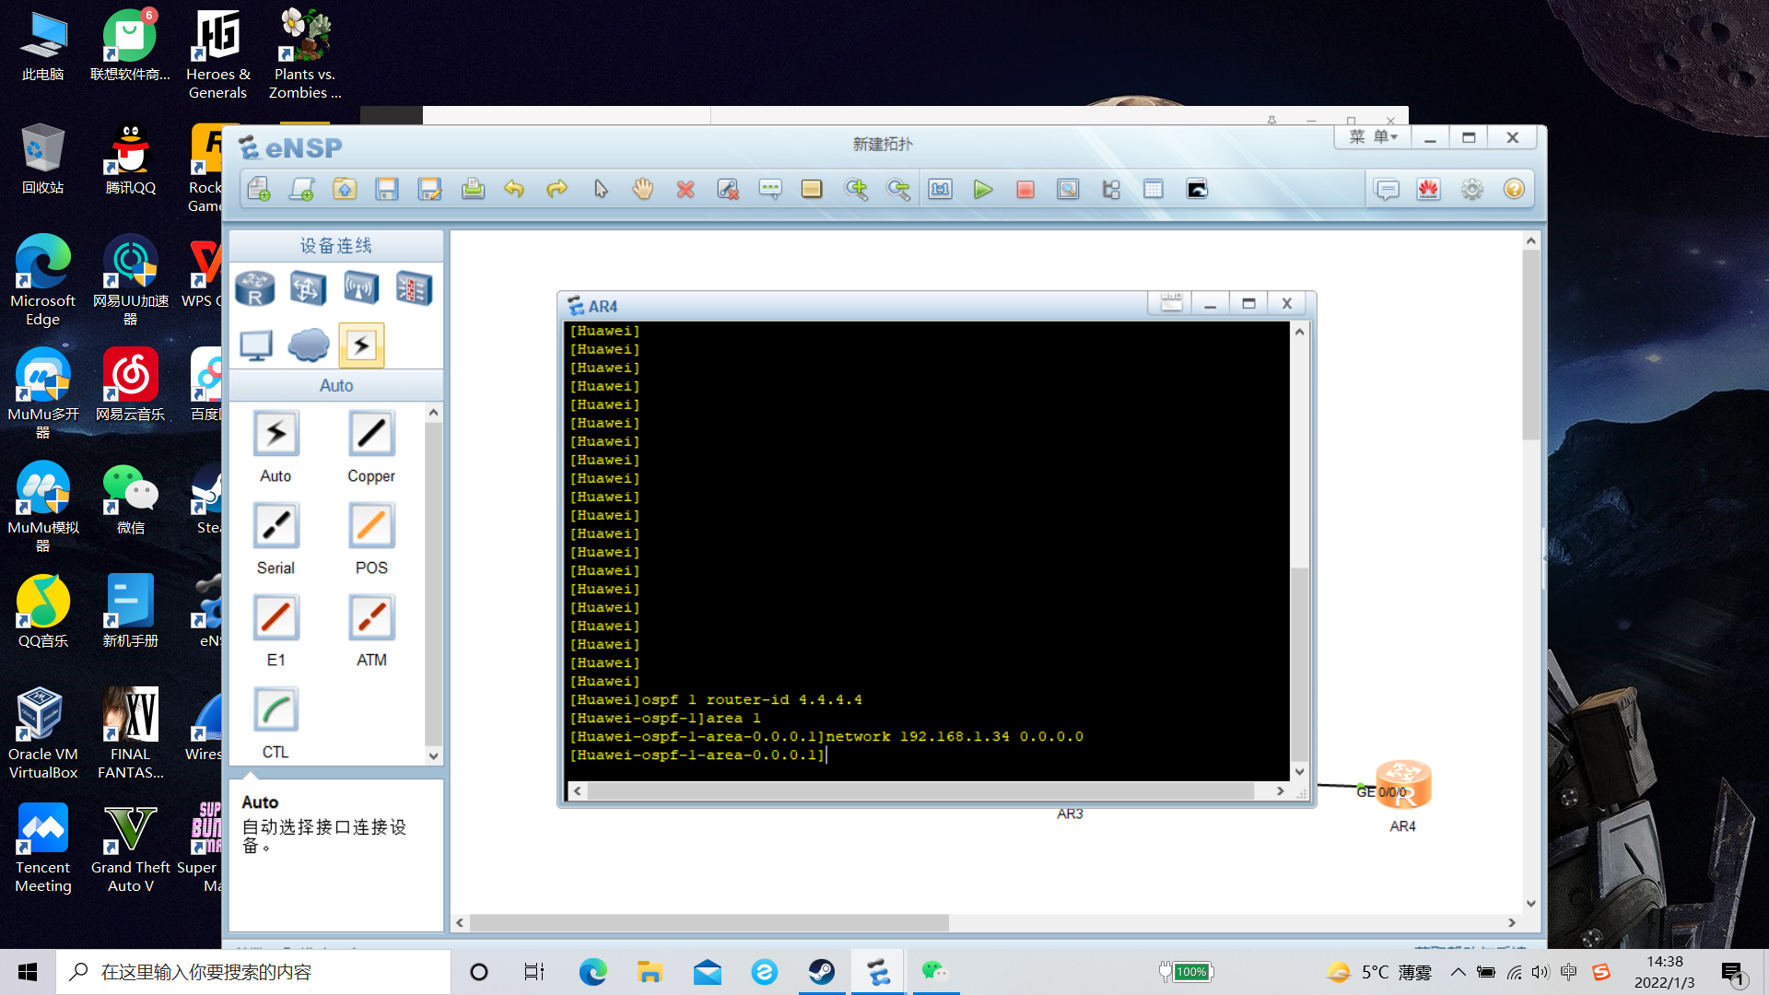The width and height of the screenshot is (1769, 995).
Task: Click the volume speaker tray icon
Action: [1541, 972]
